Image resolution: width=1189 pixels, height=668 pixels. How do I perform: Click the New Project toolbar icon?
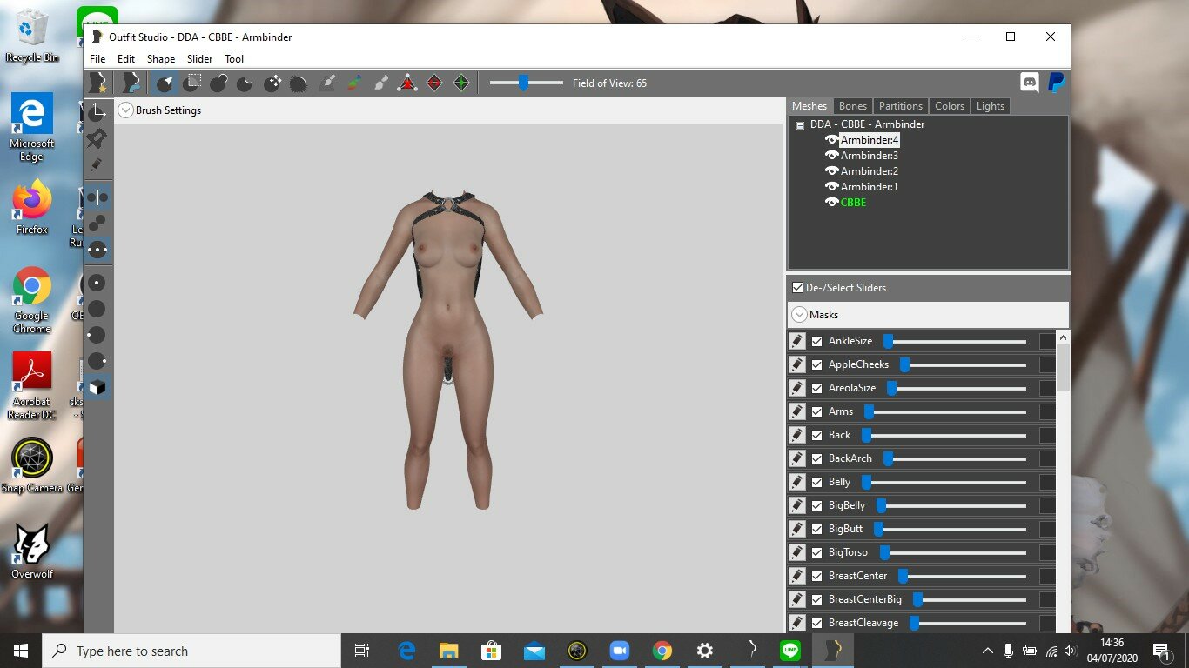(97, 83)
